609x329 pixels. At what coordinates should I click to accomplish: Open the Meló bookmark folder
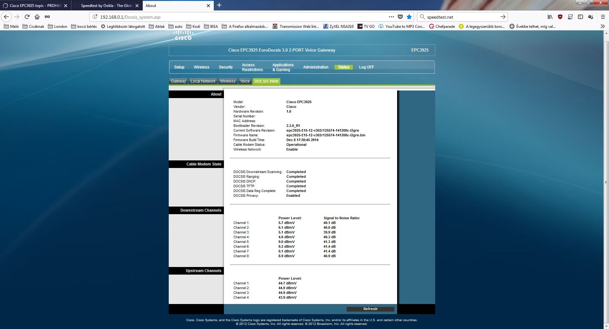pos(11,27)
